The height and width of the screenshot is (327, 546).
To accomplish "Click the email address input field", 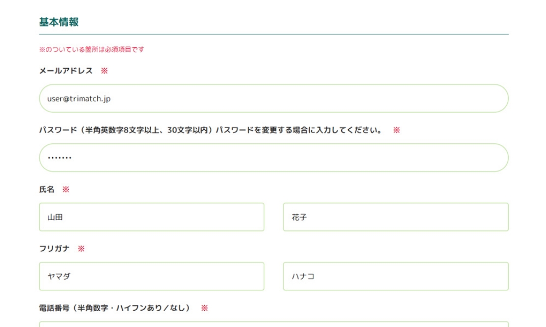I will 274,98.
